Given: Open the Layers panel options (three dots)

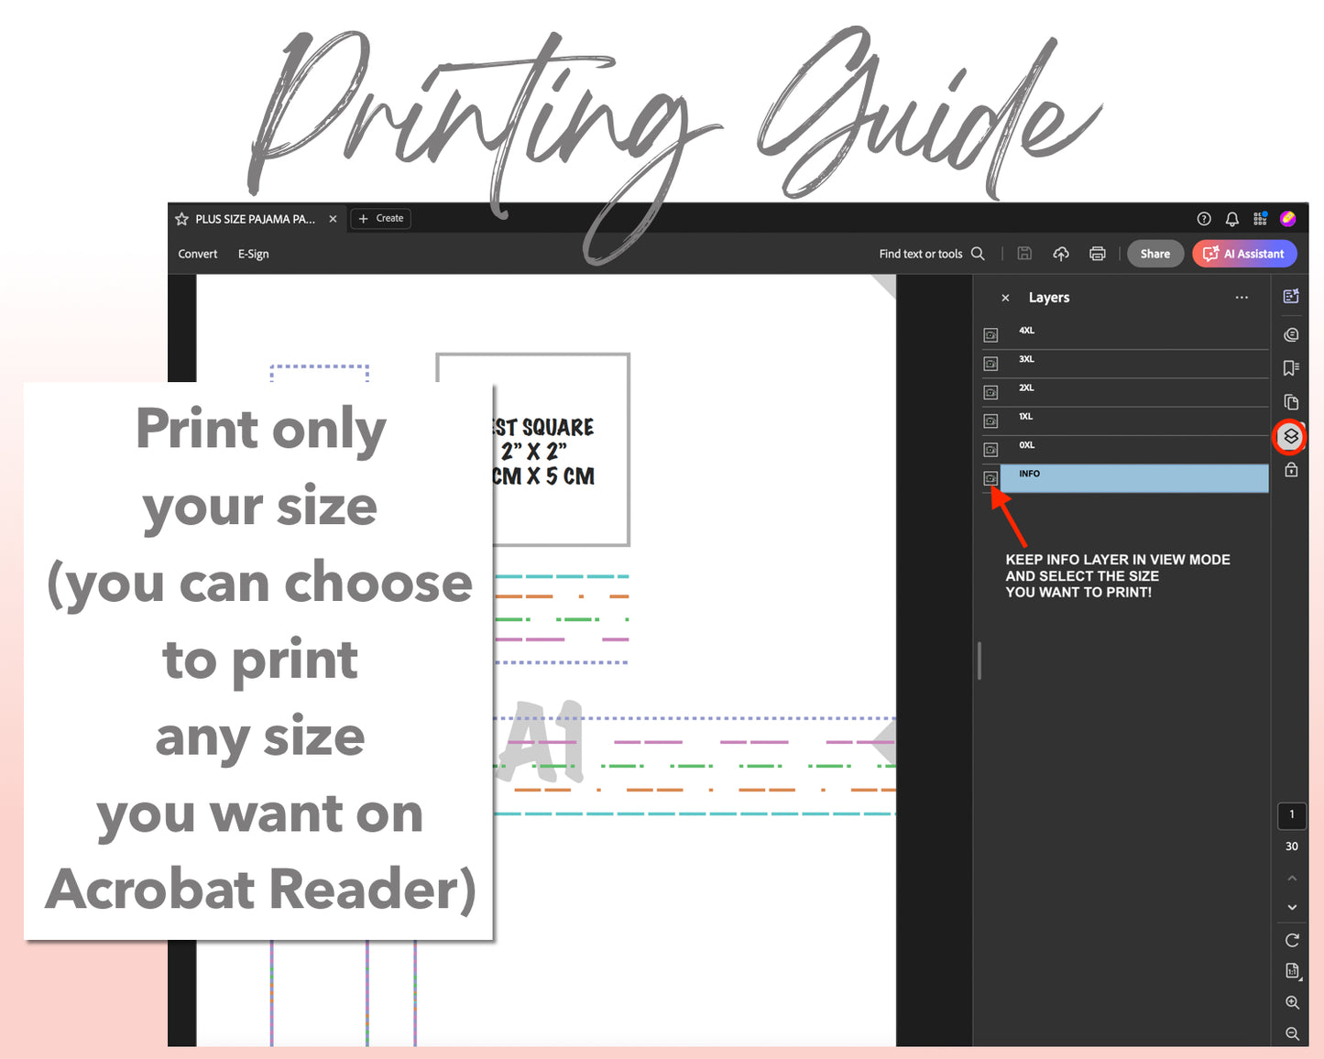Looking at the screenshot, I should (x=1242, y=298).
